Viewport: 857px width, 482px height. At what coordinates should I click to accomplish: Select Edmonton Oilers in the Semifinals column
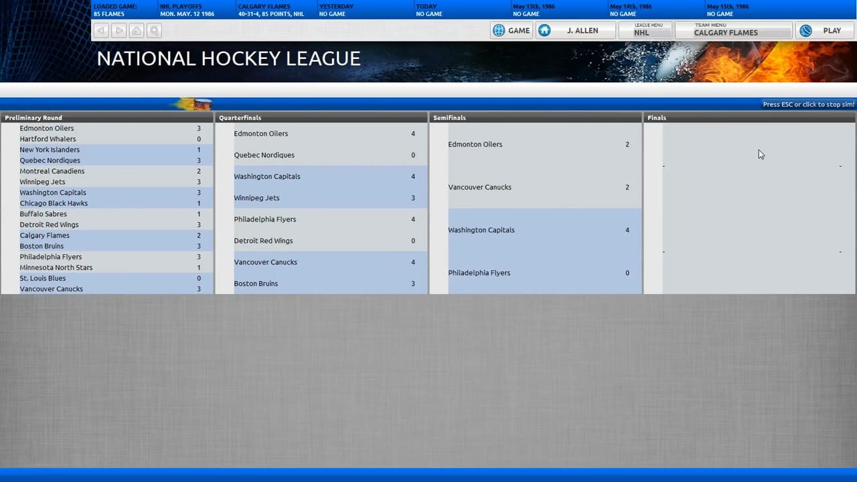coord(475,144)
